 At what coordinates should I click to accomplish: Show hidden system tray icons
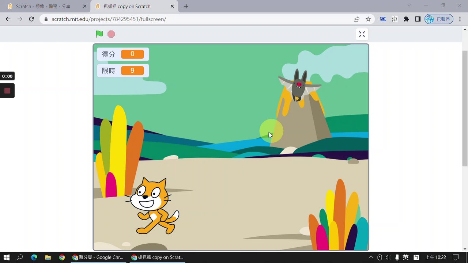371,257
